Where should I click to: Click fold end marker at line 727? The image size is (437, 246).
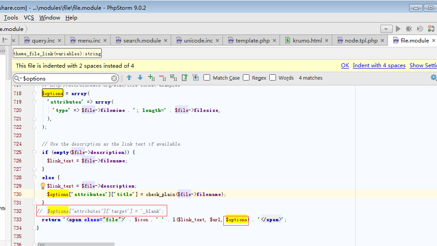[x=34, y=169]
